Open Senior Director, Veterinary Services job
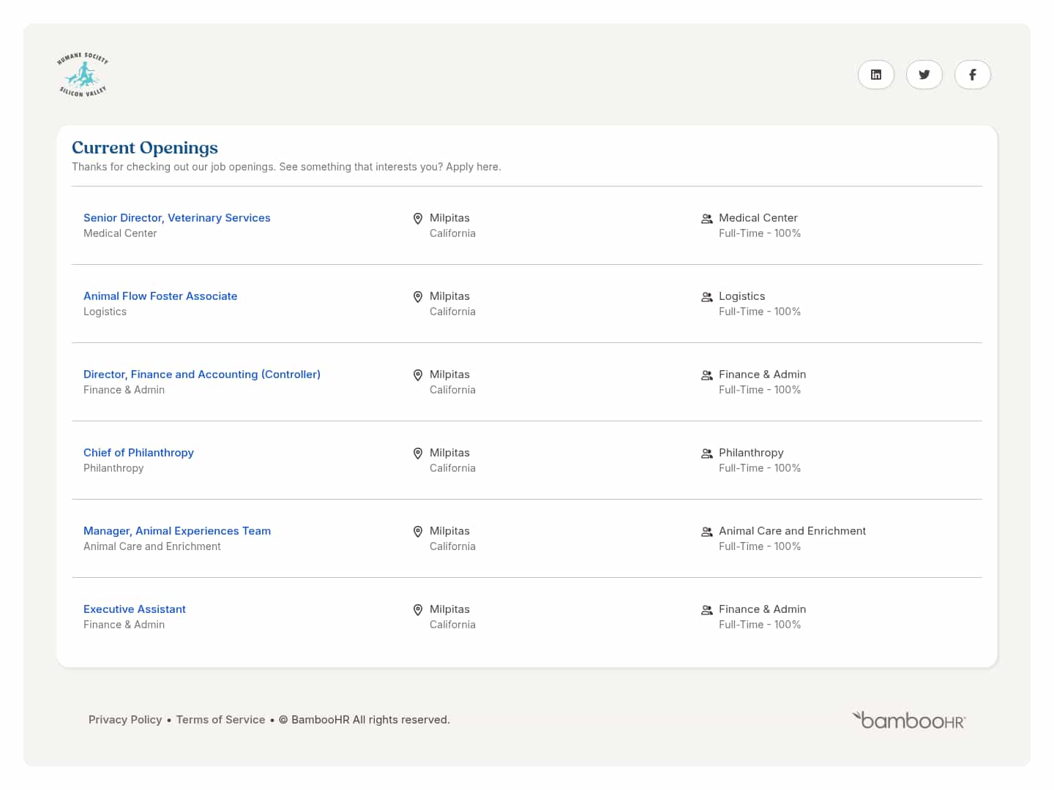 177,218
